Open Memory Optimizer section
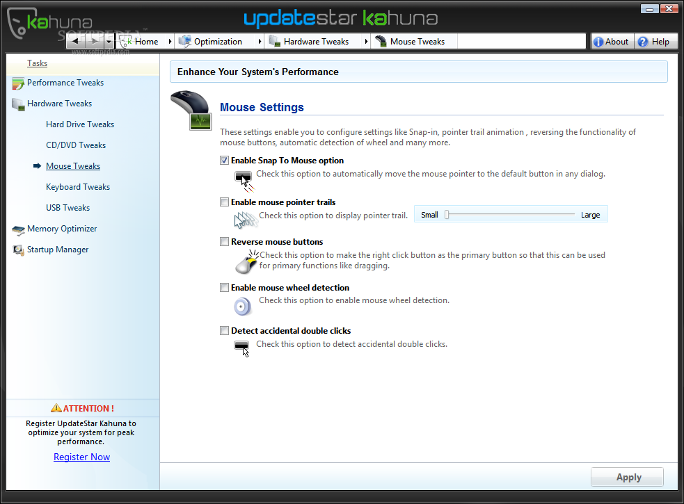Screen dimensions: 684x504 pyautogui.click(x=62, y=229)
